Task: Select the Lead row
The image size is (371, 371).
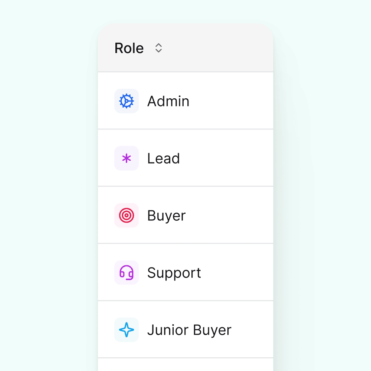Action: [164, 158]
